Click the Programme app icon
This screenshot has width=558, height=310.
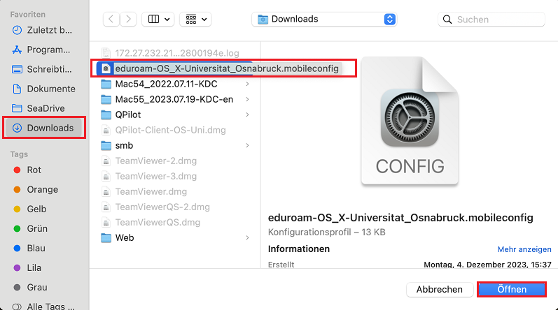(x=17, y=50)
